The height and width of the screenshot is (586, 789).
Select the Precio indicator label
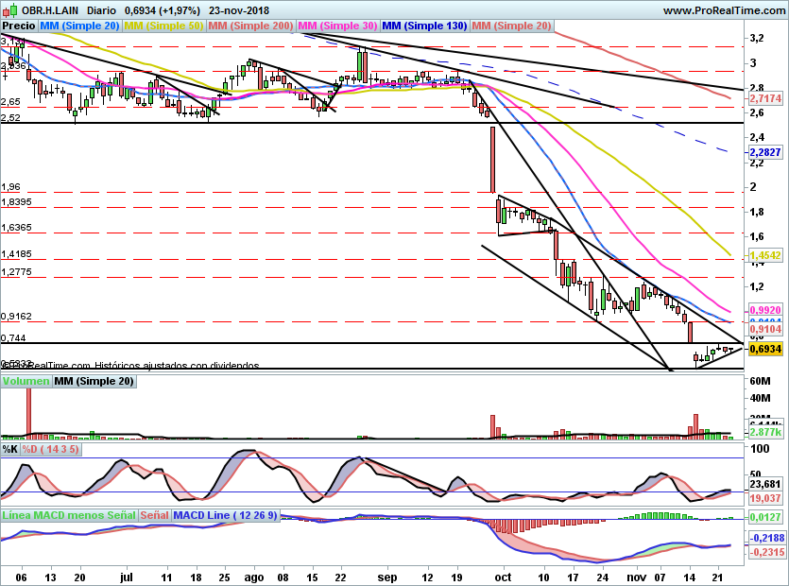(19, 25)
